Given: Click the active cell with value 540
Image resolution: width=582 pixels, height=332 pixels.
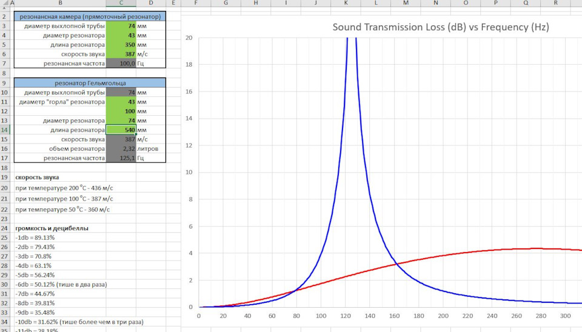Looking at the screenshot, I should [121, 130].
